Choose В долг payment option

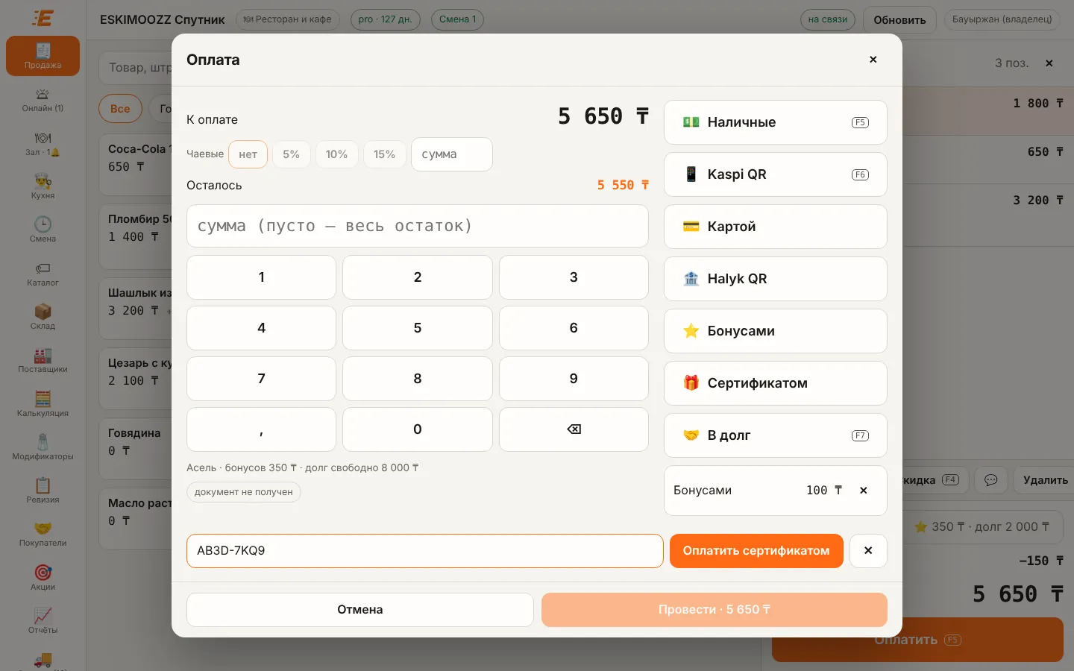775,435
